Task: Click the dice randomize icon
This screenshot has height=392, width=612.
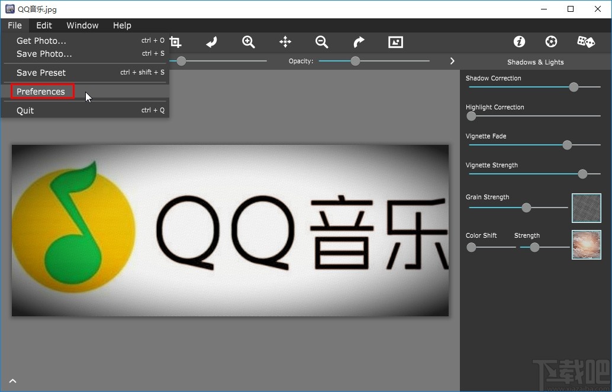Action: pos(585,41)
